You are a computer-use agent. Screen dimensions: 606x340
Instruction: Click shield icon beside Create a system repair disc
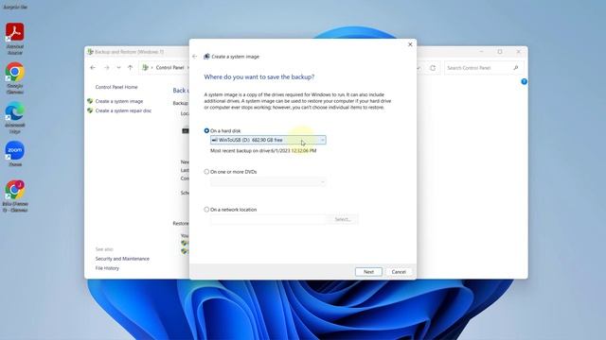pyautogui.click(x=90, y=110)
